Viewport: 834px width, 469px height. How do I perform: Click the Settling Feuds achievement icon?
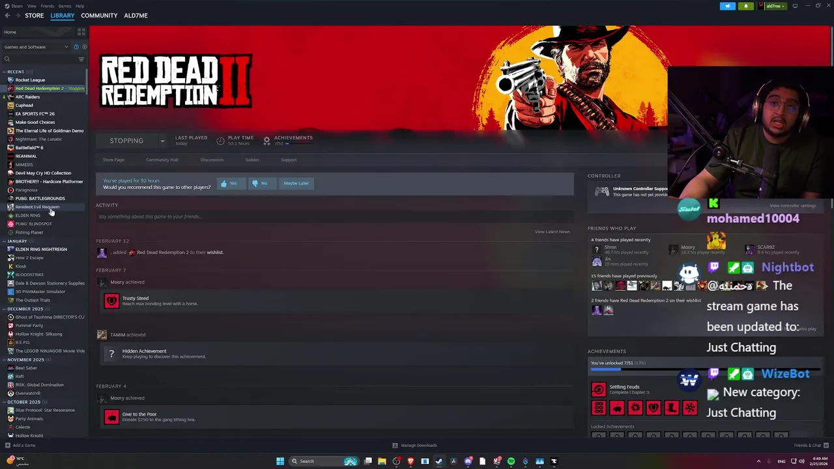[x=598, y=390]
